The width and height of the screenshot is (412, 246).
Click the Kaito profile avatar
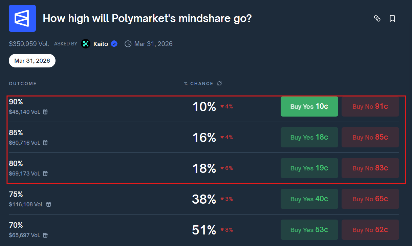[x=85, y=44]
